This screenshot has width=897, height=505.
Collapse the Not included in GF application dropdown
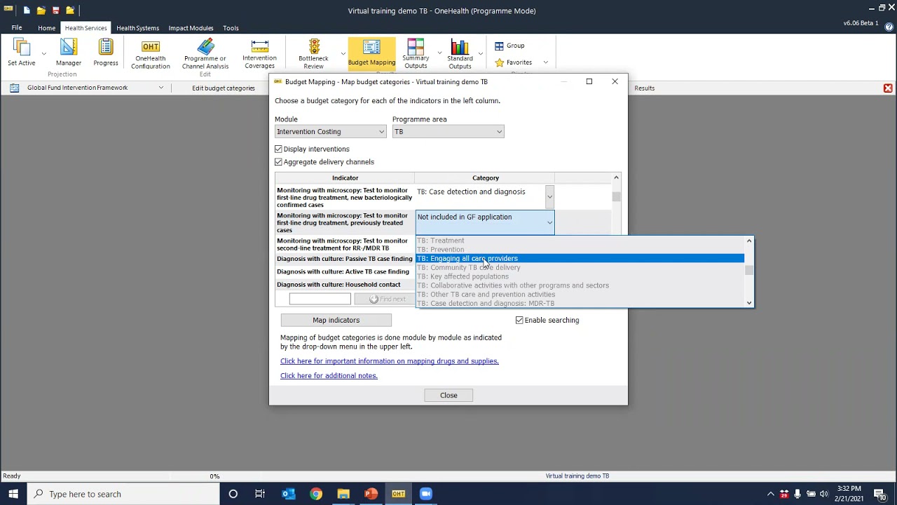(549, 222)
